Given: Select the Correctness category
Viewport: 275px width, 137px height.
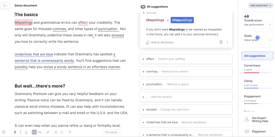Looking at the screenshot, I should (258, 69).
